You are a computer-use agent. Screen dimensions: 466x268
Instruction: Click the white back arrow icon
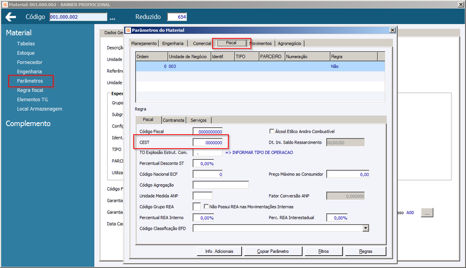tap(10, 17)
